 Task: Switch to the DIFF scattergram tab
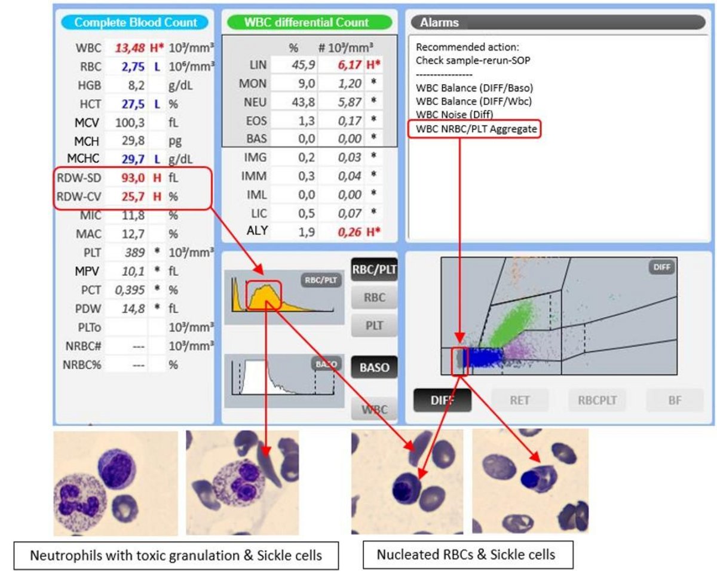point(442,400)
